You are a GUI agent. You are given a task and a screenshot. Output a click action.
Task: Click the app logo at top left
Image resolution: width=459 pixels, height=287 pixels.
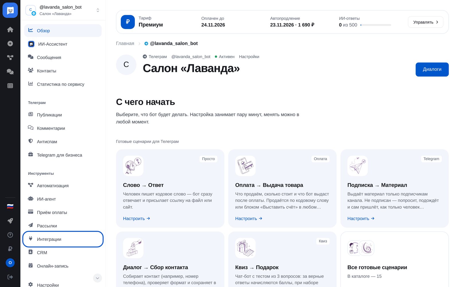(x=10, y=10)
